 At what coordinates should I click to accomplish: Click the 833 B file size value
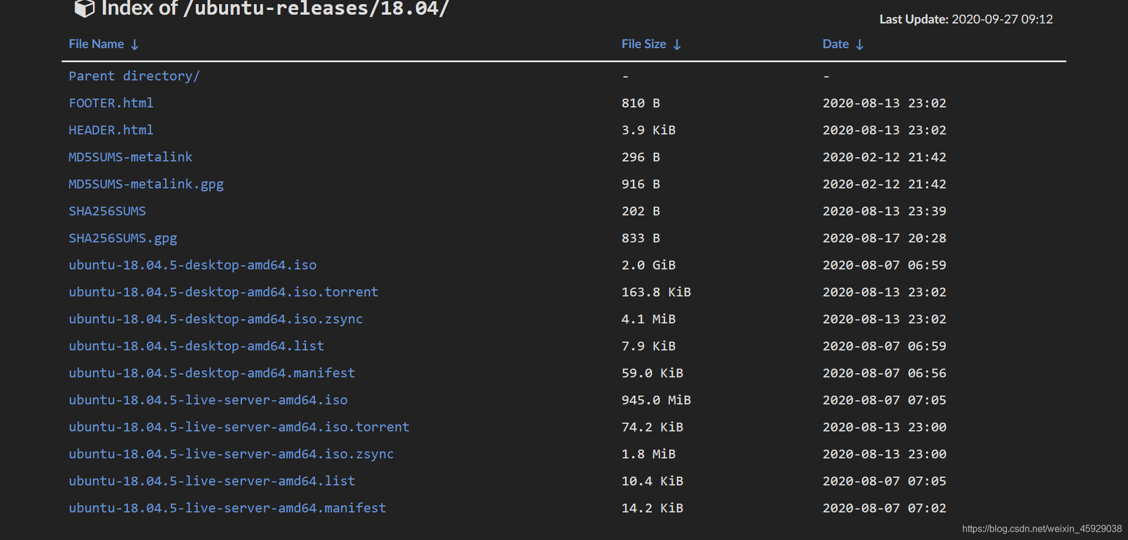[641, 238]
